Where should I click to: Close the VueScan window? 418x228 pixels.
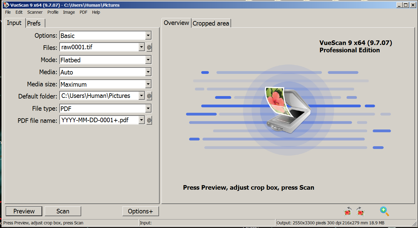(x=413, y=5)
